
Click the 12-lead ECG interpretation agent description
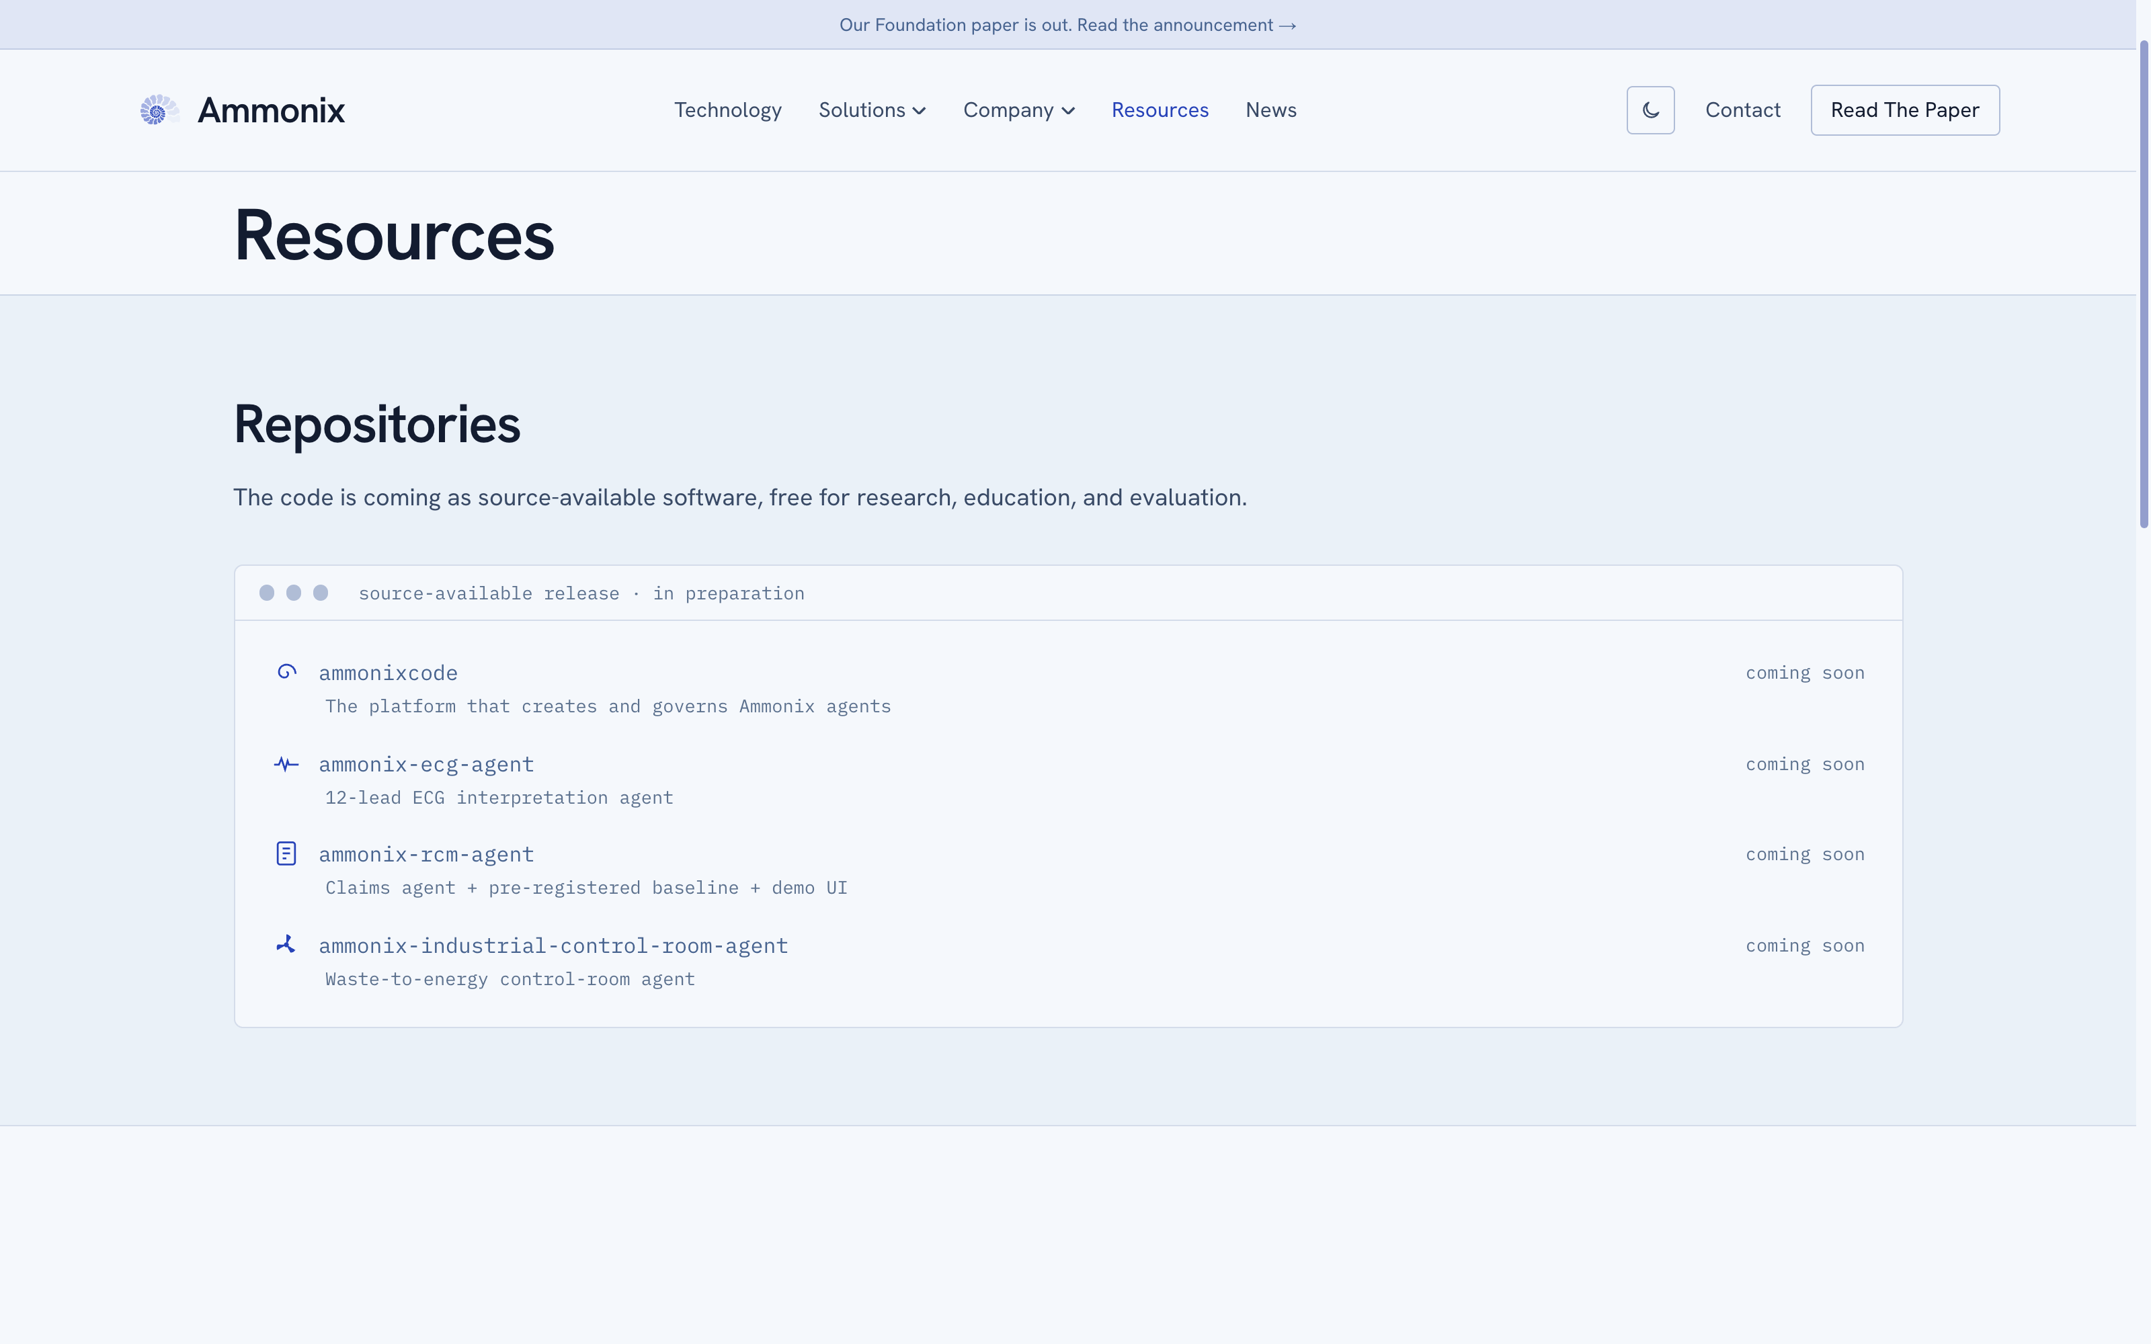[x=499, y=798]
